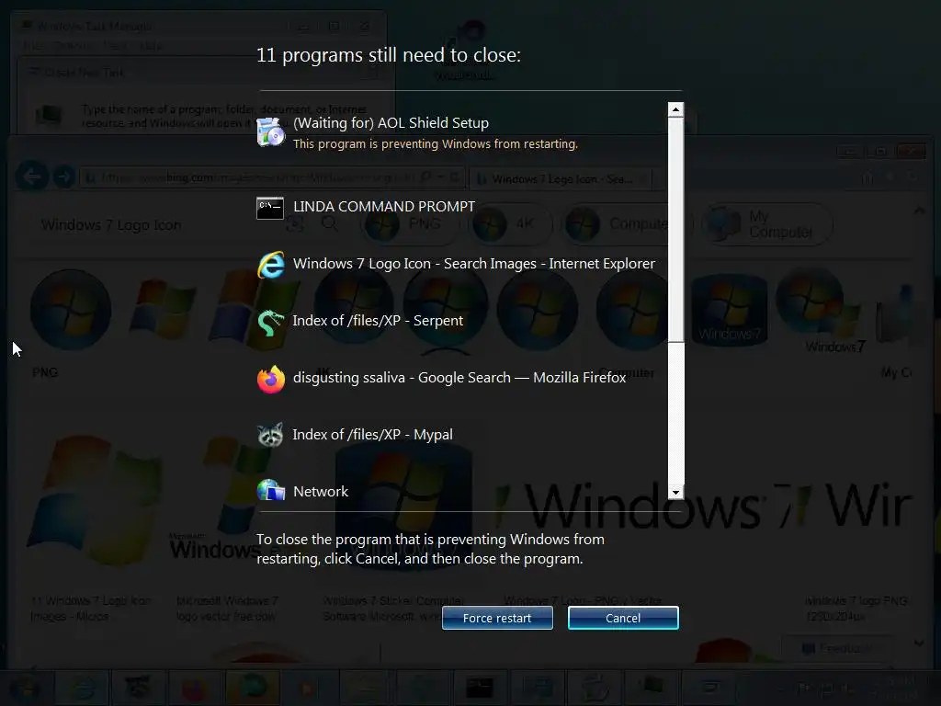
Task: Click the Serpent browser icon in the list
Action: 271,322
